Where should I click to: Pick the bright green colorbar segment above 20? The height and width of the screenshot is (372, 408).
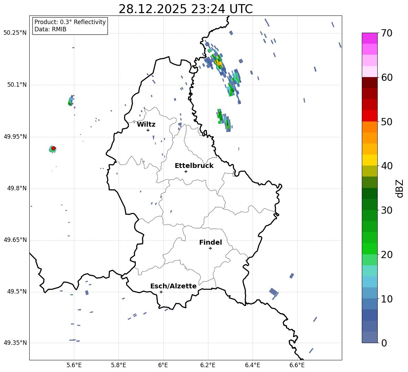pos(369,248)
